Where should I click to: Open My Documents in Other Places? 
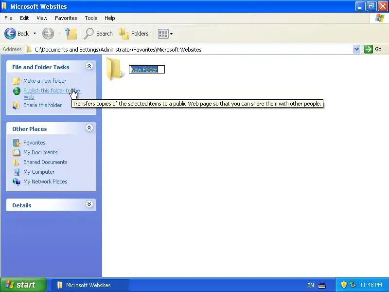coord(40,152)
